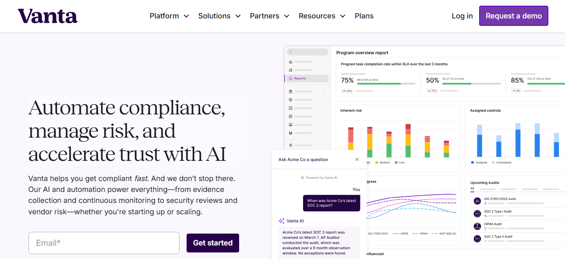This screenshot has width=565, height=259.
Task: Click the magnifying glass search icon in sidebar
Action: coord(290,52)
